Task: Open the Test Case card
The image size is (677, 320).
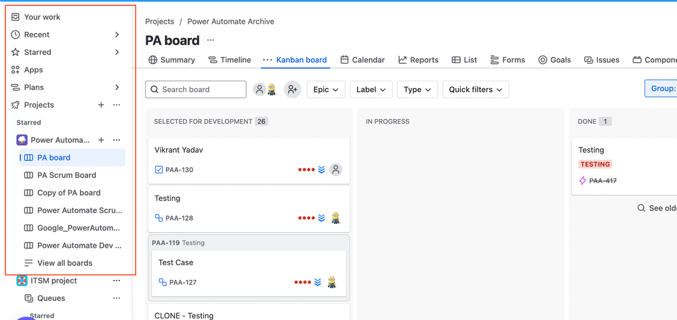Action: 249,273
